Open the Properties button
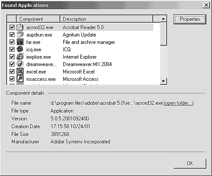 coord(190,19)
